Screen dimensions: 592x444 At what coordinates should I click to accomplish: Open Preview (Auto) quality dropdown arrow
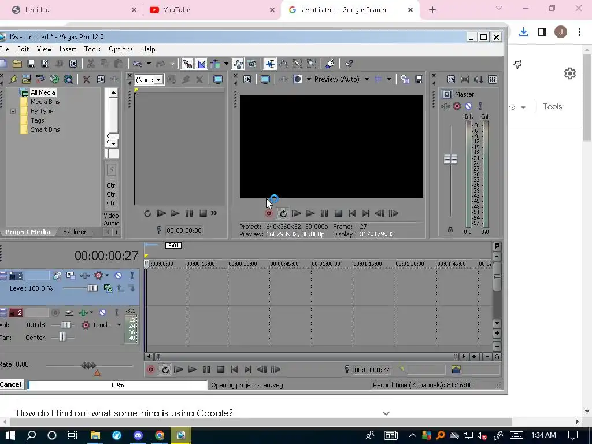(x=366, y=79)
